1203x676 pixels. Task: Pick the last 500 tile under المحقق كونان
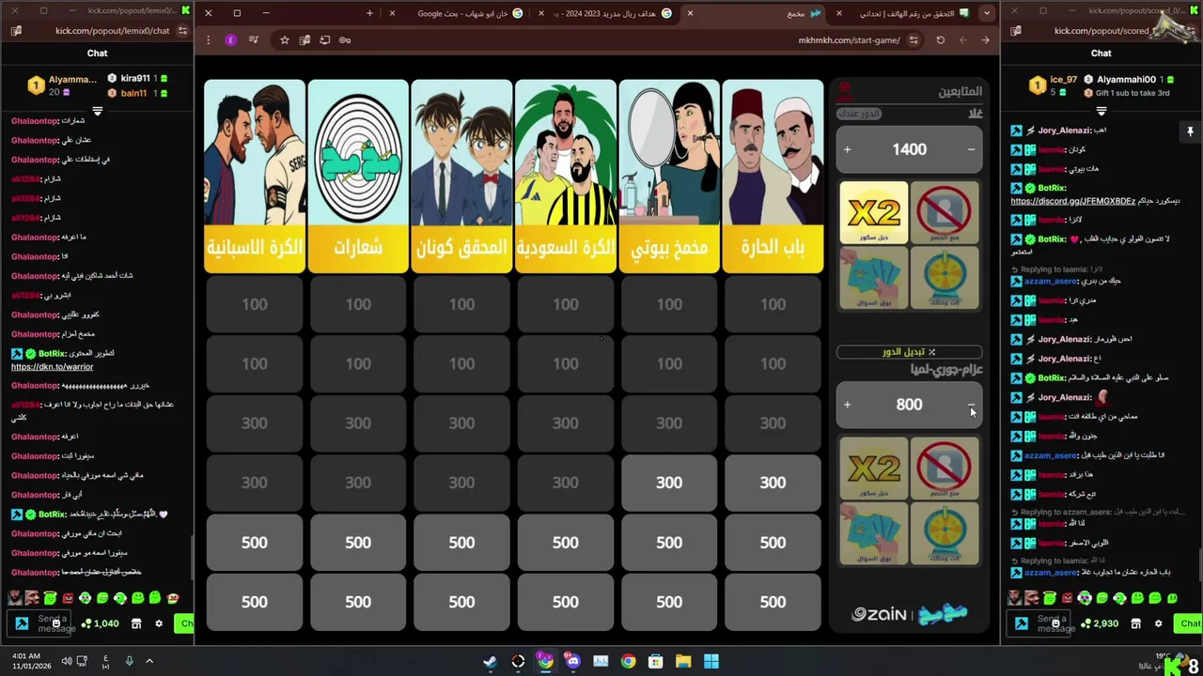pos(461,602)
